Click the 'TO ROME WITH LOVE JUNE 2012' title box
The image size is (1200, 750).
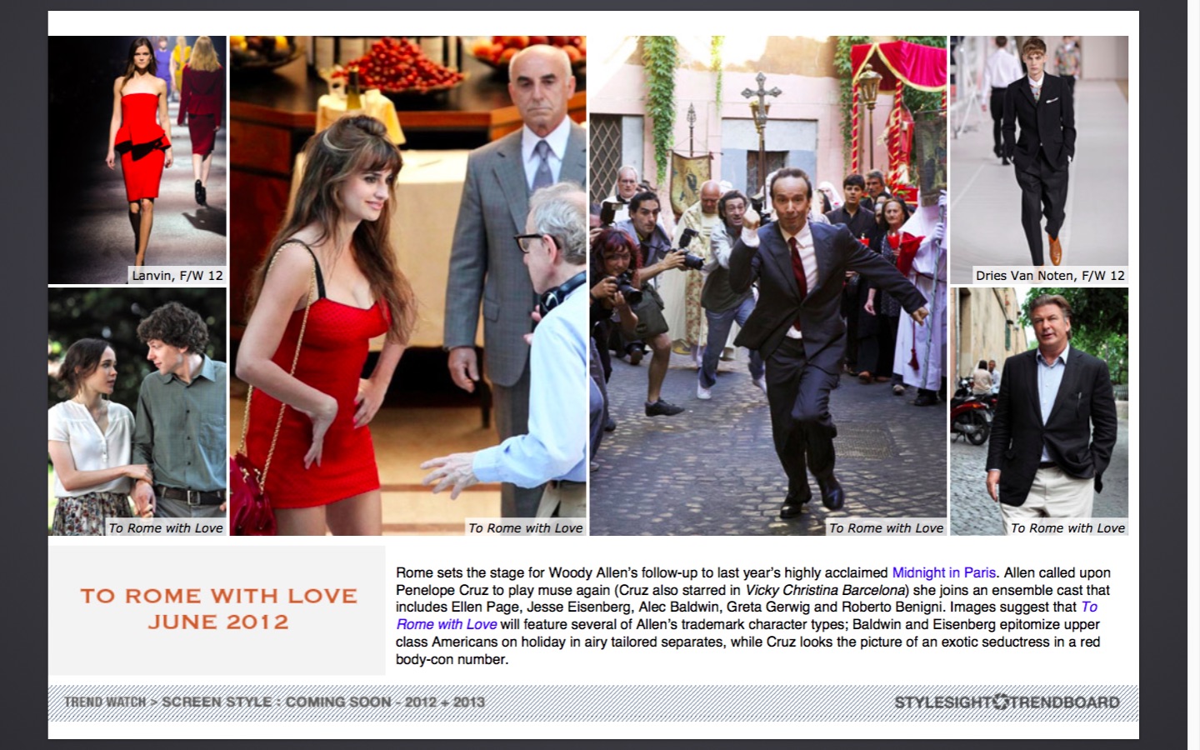(x=217, y=610)
